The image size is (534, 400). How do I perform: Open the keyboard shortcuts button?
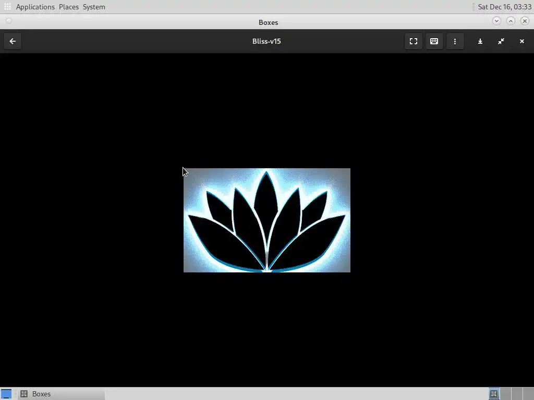(434, 41)
